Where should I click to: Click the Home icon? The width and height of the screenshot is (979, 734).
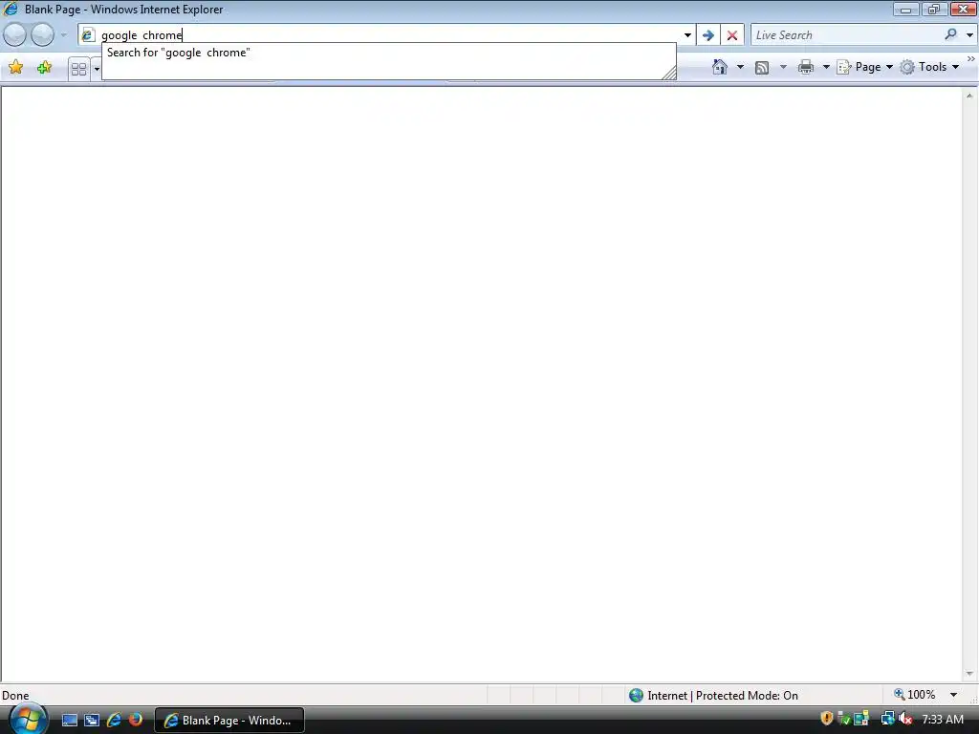click(x=720, y=67)
